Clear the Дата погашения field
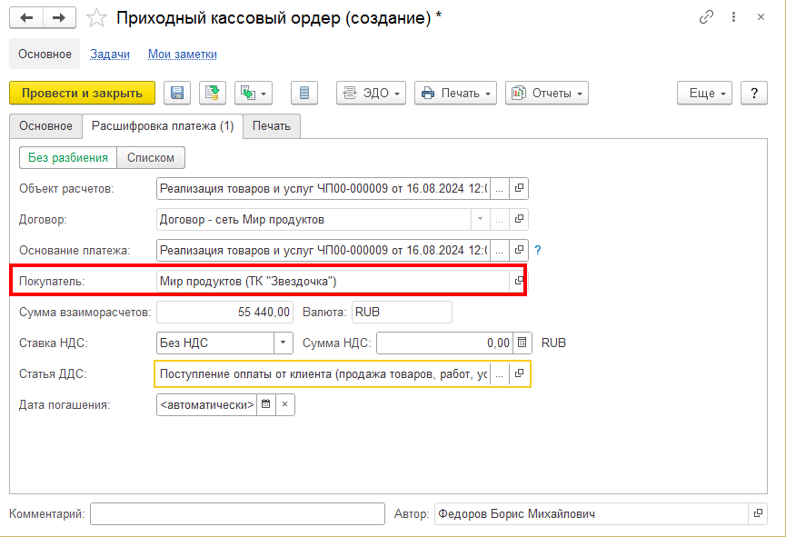Screen dimensions: 786x537 284,405
